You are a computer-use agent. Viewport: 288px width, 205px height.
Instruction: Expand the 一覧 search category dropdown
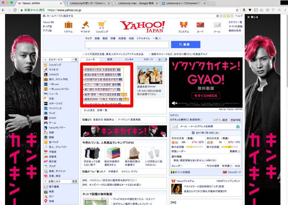click(x=159, y=38)
